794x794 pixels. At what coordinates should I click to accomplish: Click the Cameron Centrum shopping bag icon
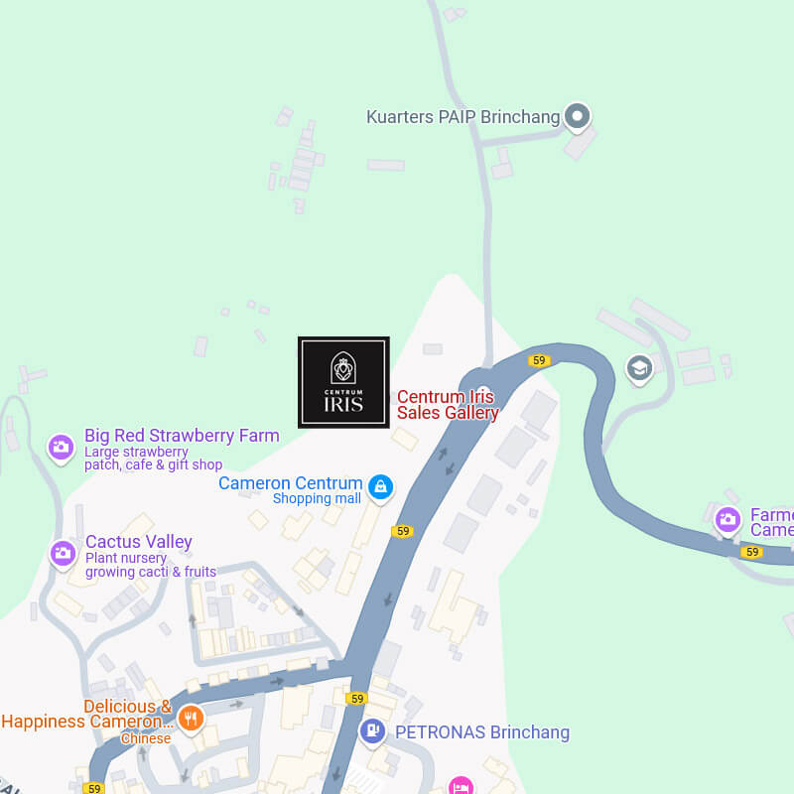coord(380,488)
